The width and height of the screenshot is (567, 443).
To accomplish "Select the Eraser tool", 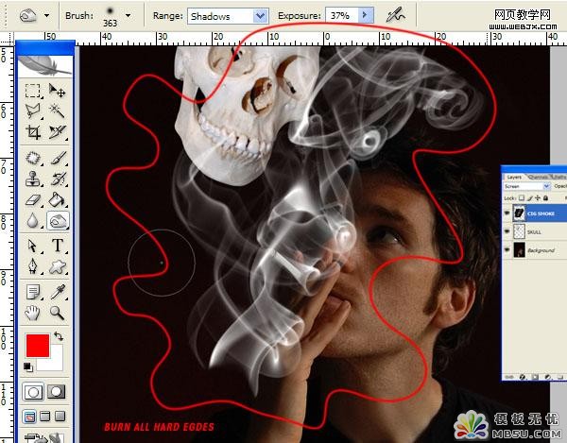I will tap(32, 200).
